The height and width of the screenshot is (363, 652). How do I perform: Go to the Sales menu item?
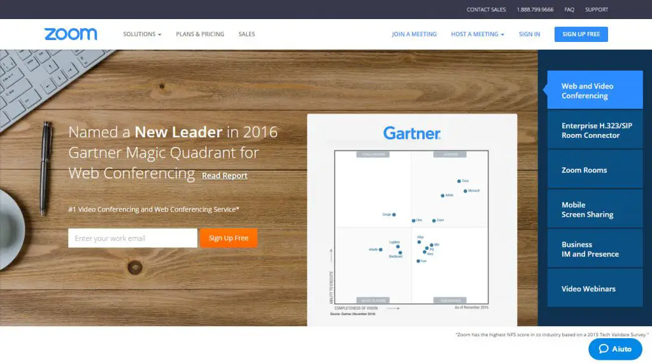point(246,34)
